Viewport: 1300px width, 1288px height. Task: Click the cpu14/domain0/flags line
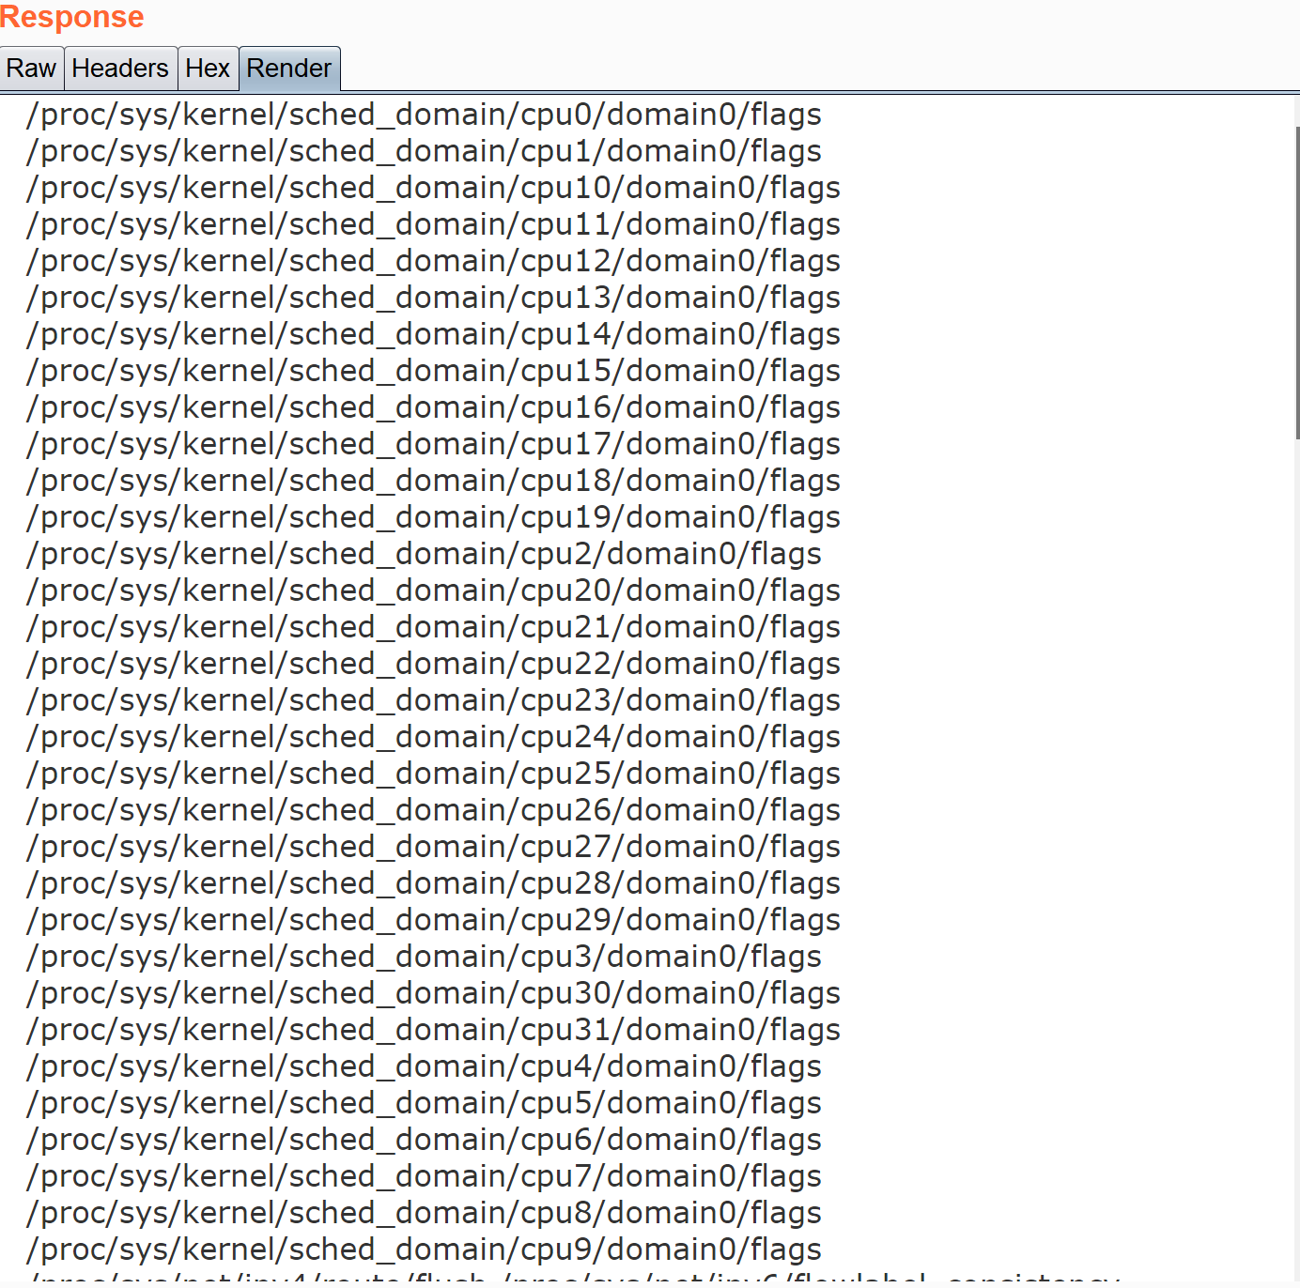click(x=433, y=334)
